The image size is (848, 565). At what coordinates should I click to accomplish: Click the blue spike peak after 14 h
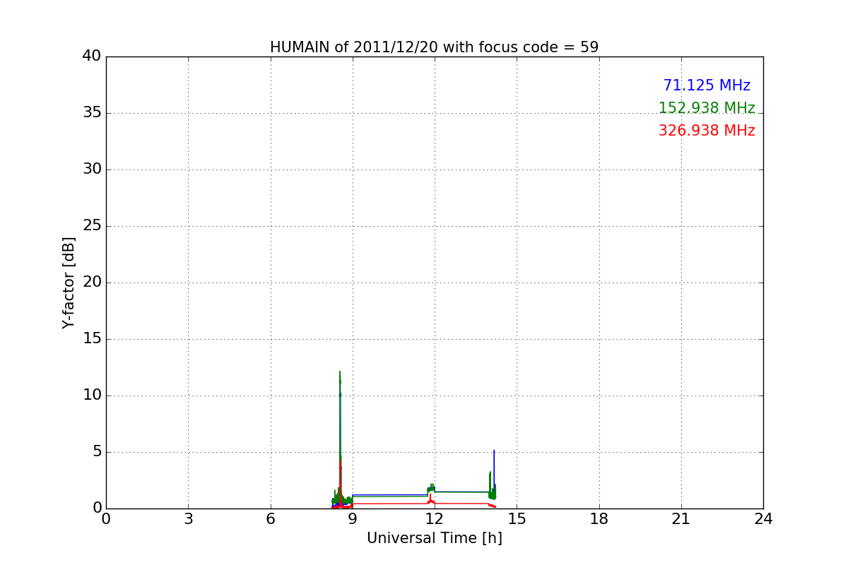tap(494, 451)
